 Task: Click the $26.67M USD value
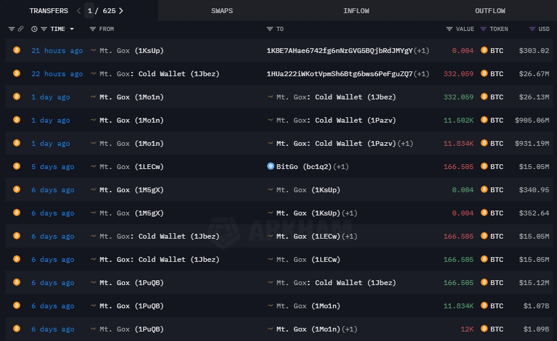(534, 74)
